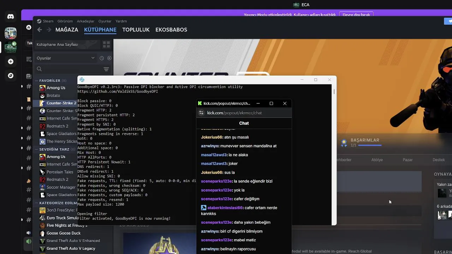Click the Goose Goose Duck icon
452x254 pixels.
point(42,233)
